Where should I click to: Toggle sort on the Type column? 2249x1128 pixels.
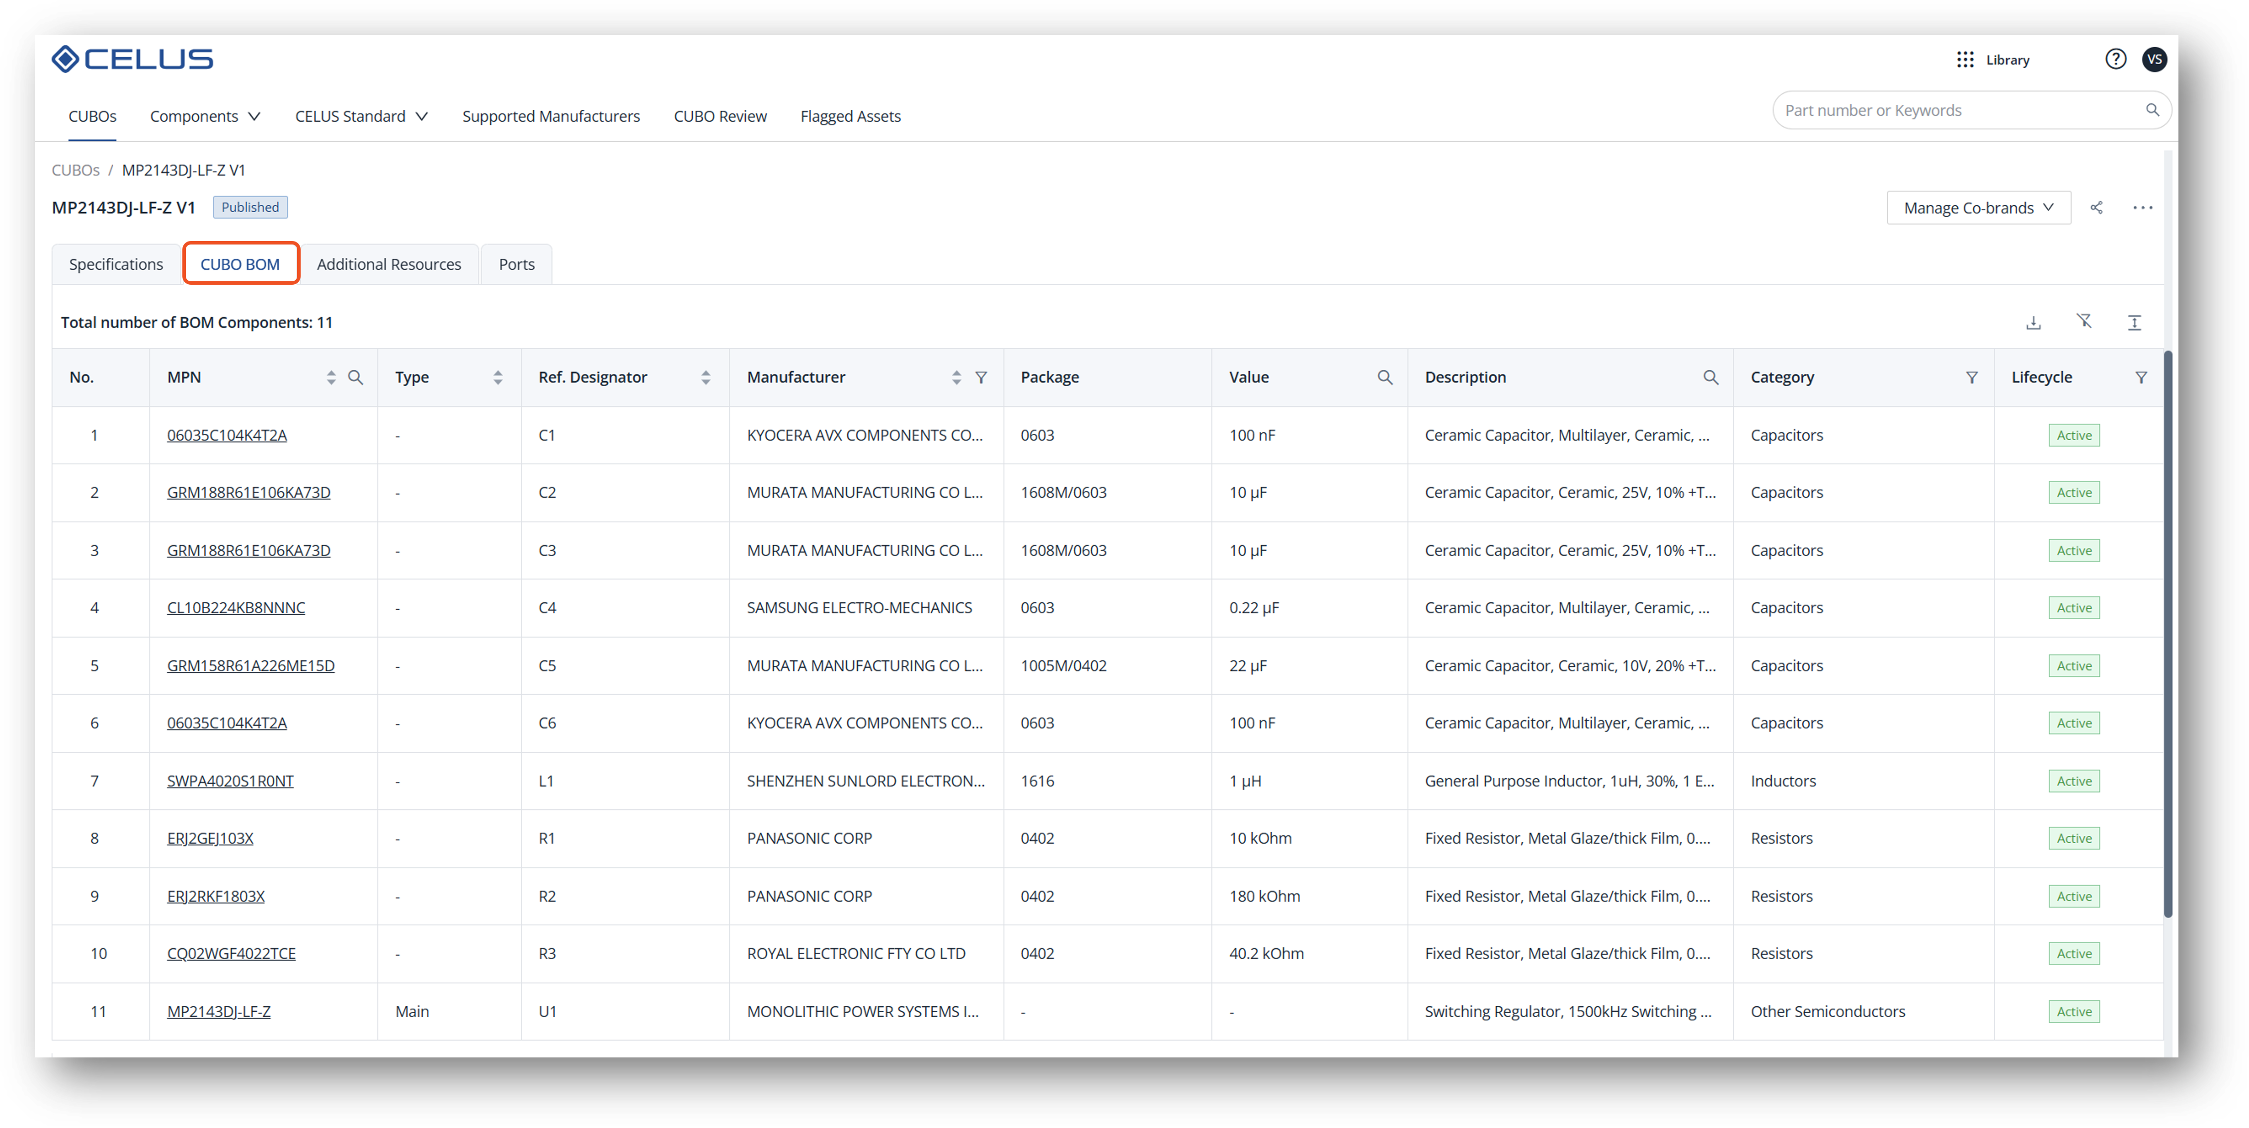pyautogui.click(x=497, y=377)
